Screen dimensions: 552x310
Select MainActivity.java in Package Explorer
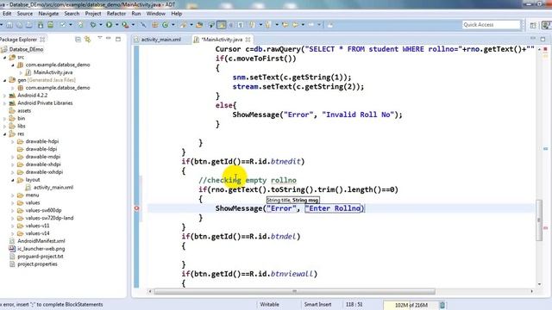click(x=53, y=72)
